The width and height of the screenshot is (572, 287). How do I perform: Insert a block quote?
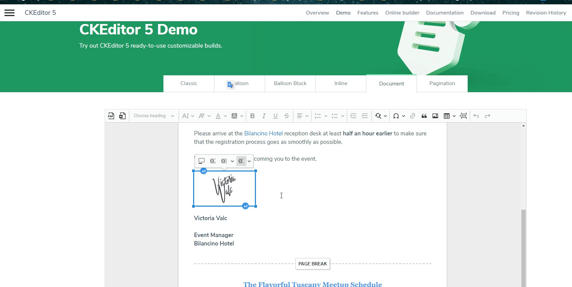pyautogui.click(x=424, y=116)
